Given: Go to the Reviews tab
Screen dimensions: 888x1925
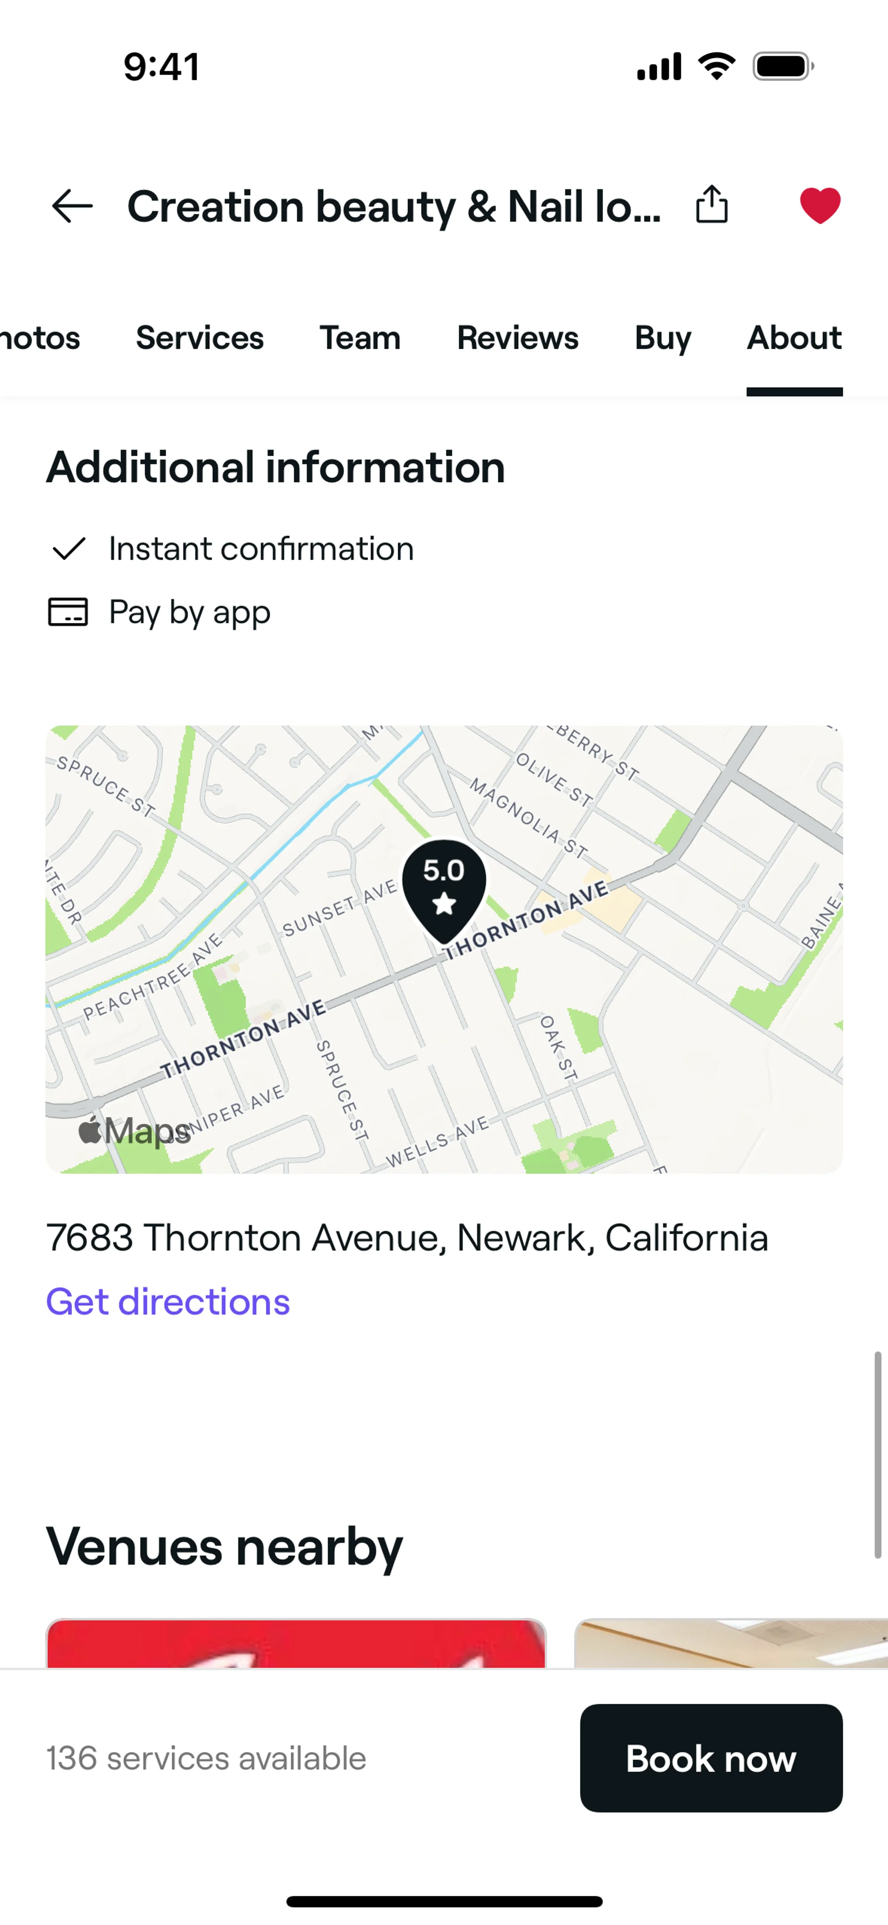Looking at the screenshot, I should click(517, 338).
